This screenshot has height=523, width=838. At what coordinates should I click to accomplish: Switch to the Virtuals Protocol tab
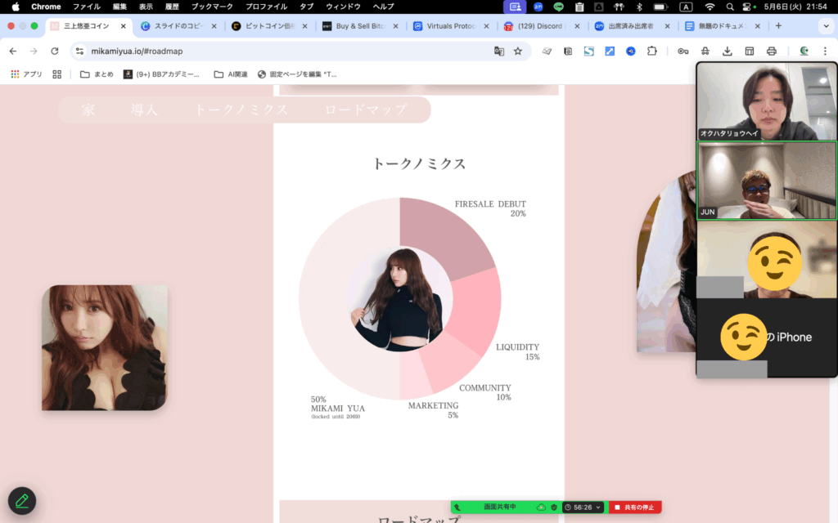[x=451, y=25]
